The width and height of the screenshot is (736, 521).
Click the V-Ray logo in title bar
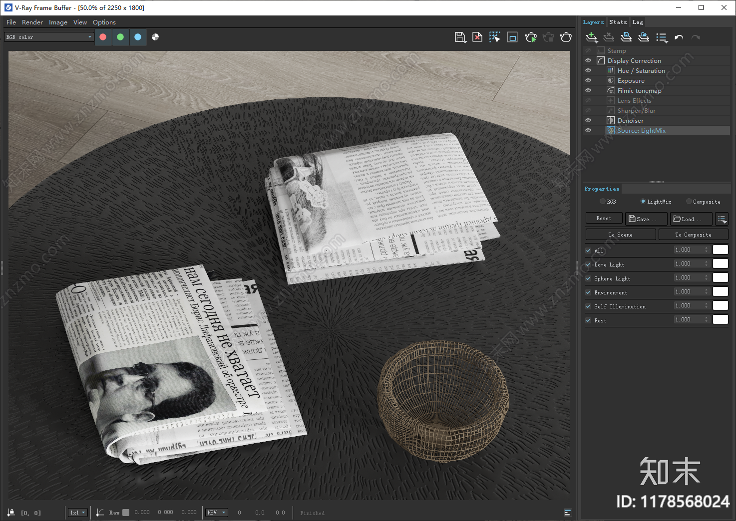tap(8, 7)
